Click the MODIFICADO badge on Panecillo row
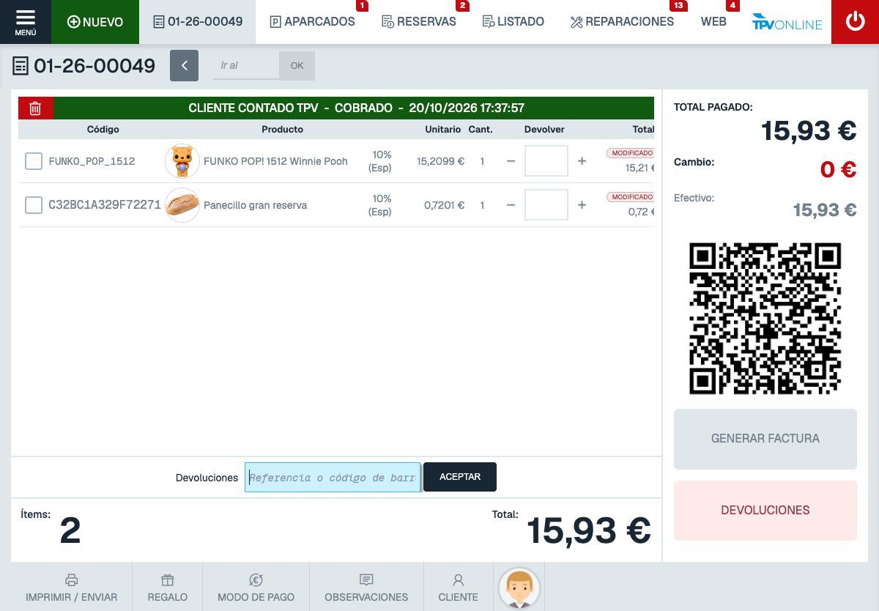 click(x=631, y=197)
